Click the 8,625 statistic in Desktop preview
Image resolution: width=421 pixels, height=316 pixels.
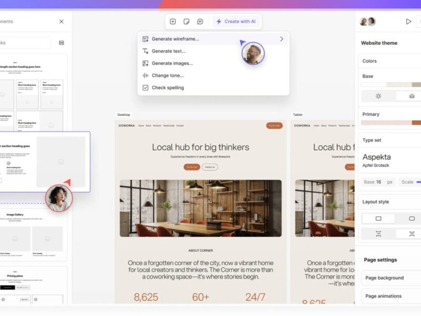click(146, 297)
